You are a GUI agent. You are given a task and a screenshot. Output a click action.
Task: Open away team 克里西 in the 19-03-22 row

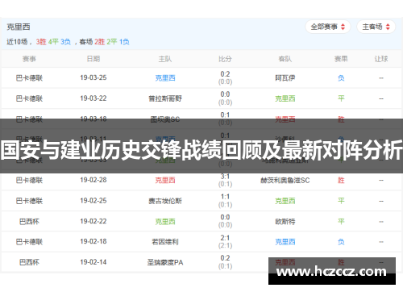285,98
